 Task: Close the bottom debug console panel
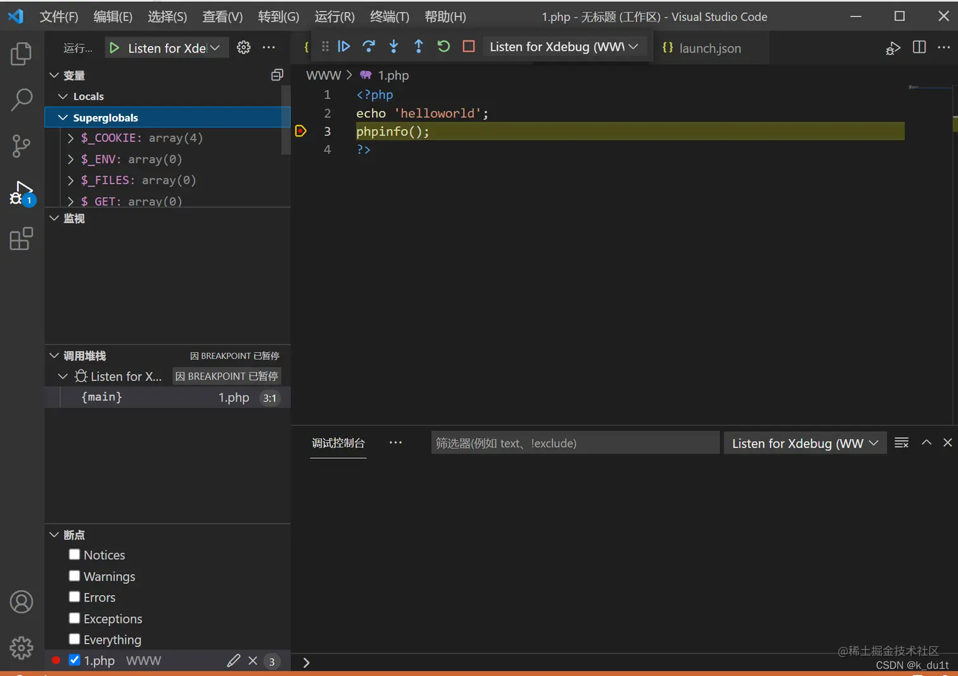(947, 443)
